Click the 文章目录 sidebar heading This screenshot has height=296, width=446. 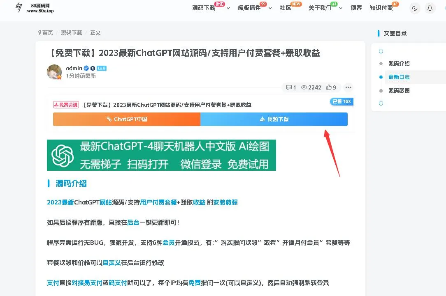tap(395, 33)
